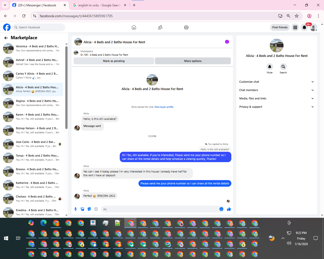Image resolution: width=324 pixels, height=259 pixels.
Task: Select the Messenger Facebook tab
Action: point(39,5)
